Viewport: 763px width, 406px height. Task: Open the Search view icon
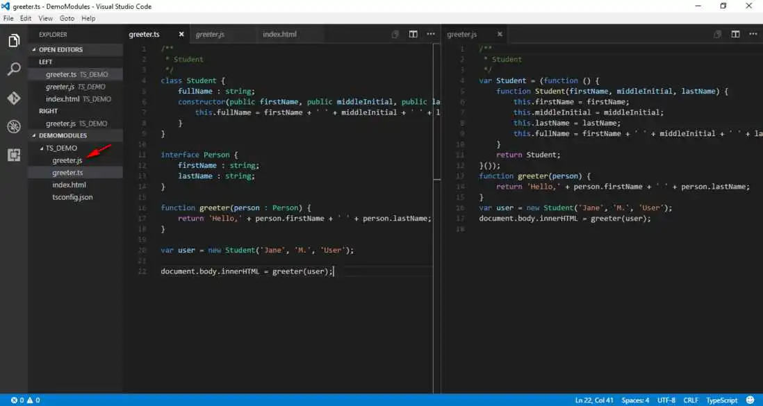pyautogui.click(x=14, y=69)
